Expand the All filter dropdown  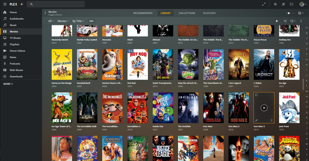51,21
